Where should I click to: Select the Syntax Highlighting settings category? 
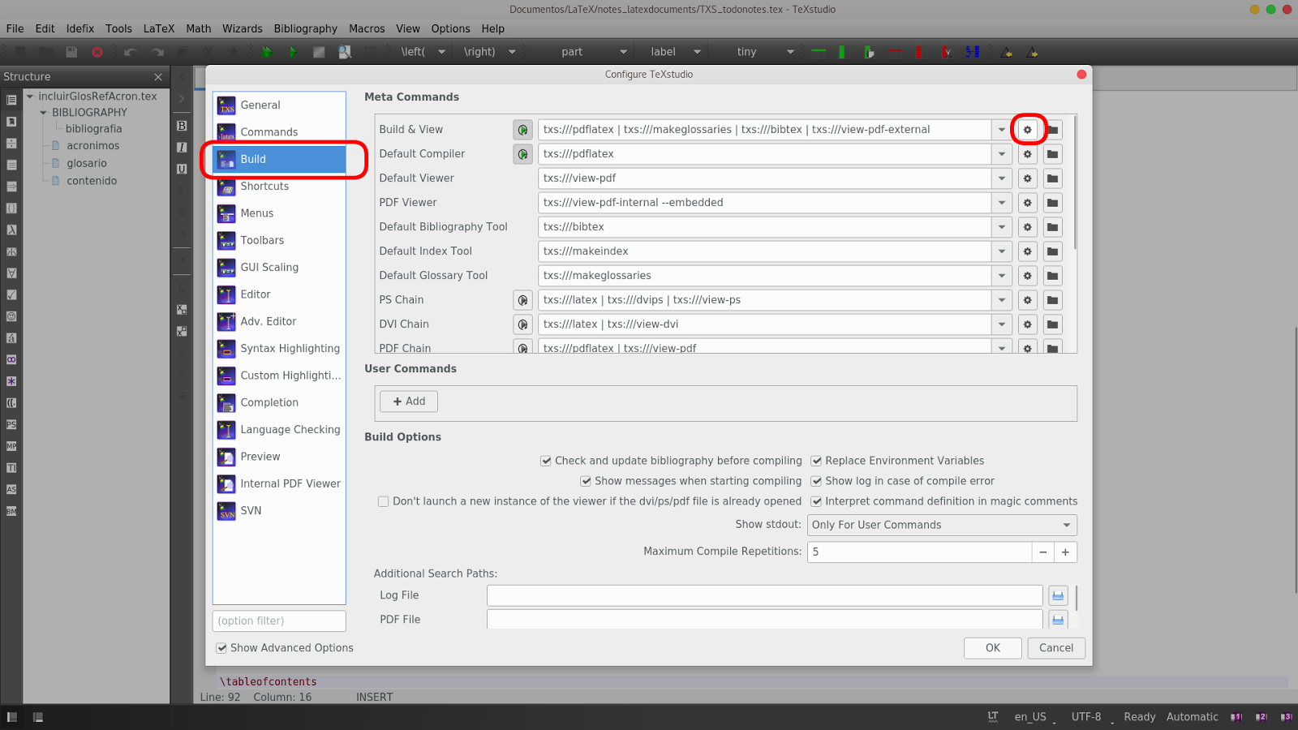pos(279,349)
